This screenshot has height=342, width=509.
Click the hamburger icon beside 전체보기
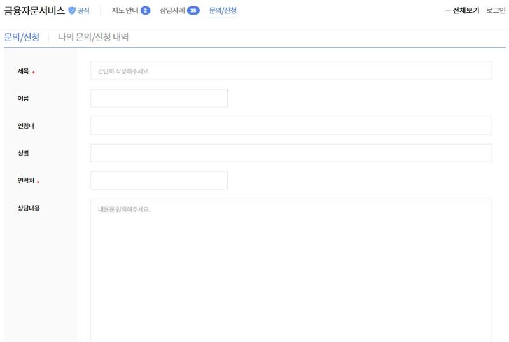pyautogui.click(x=448, y=11)
